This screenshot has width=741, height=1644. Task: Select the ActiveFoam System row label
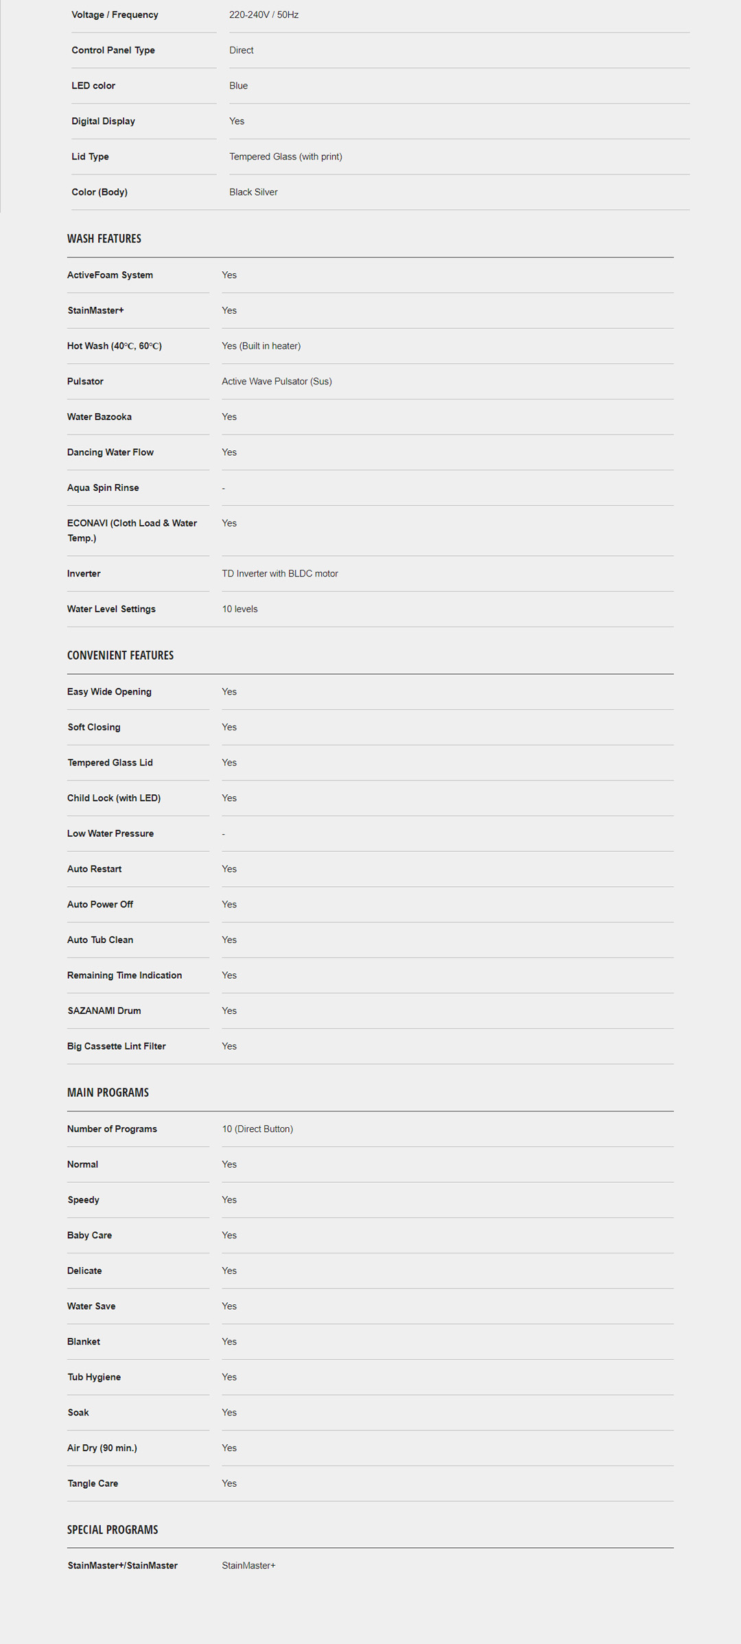coord(110,275)
